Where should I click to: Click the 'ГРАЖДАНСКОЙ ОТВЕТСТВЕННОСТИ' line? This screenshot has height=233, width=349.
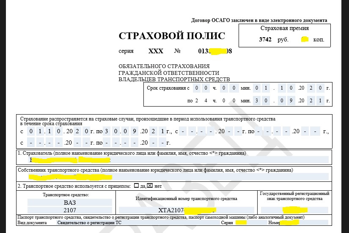[169, 73]
